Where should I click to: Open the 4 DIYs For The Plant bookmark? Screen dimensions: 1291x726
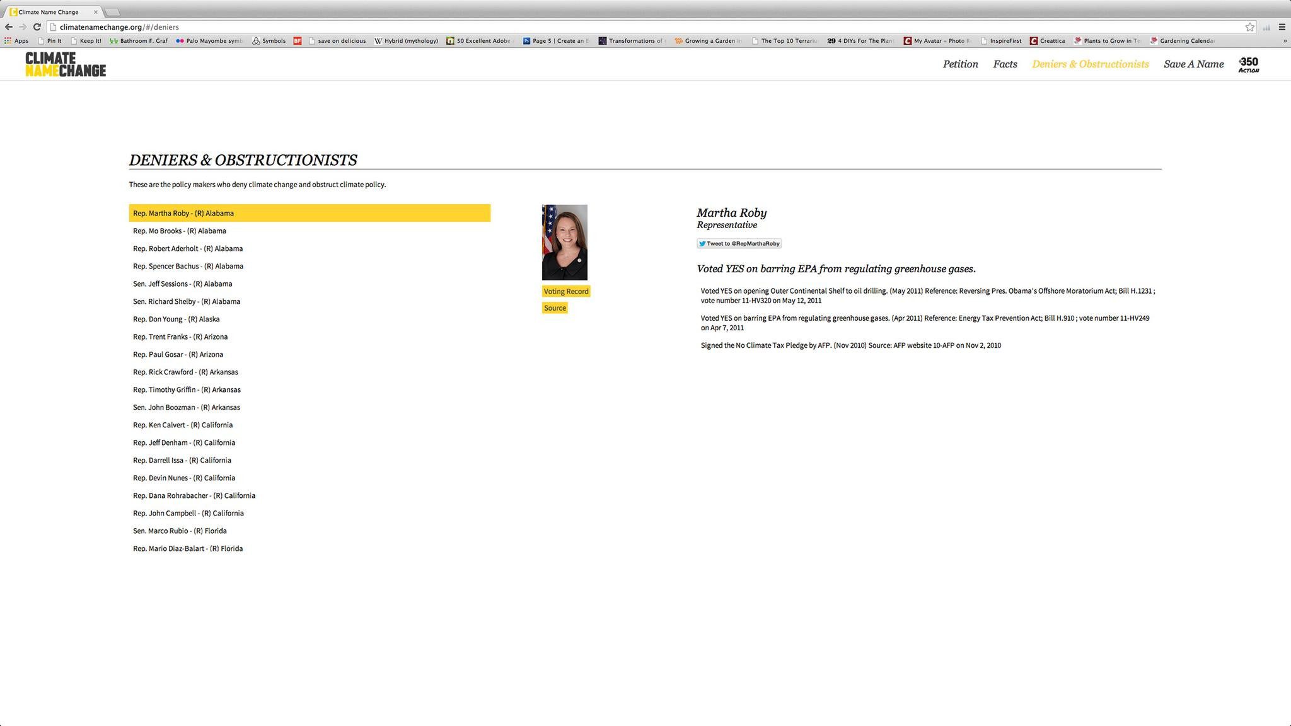[x=860, y=41]
